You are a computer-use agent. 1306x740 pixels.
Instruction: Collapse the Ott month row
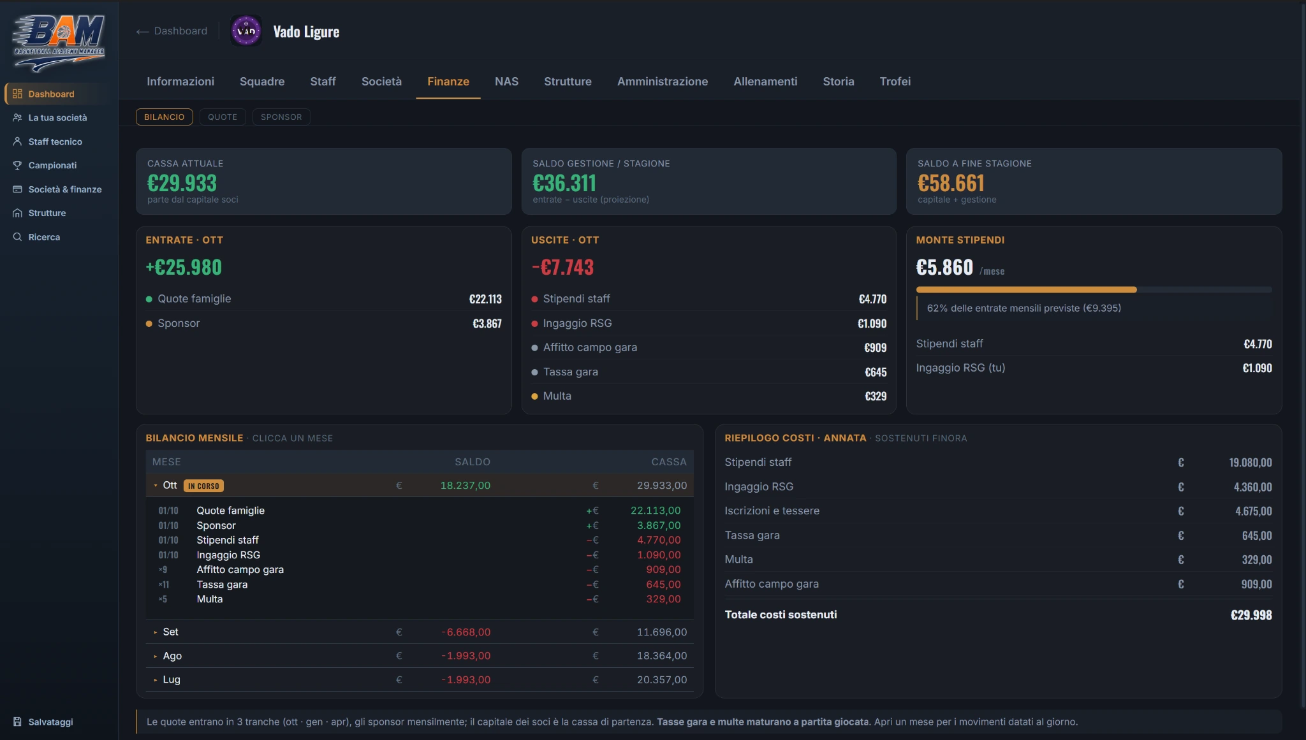click(x=420, y=486)
